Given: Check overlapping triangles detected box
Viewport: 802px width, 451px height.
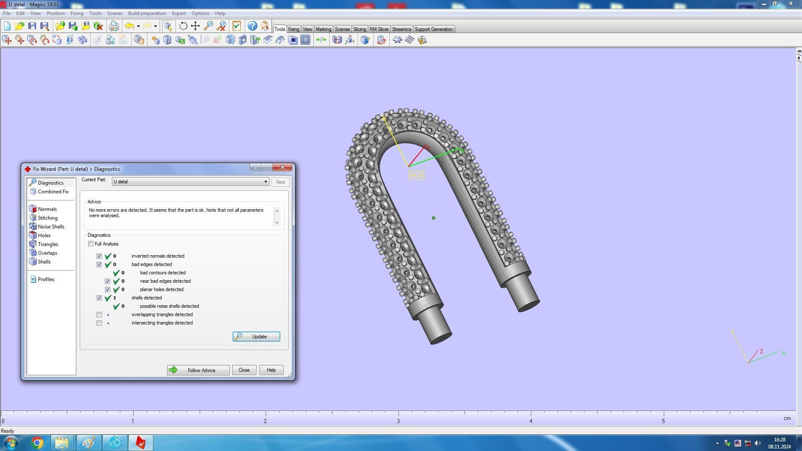Looking at the screenshot, I should [x=99, y=314].
